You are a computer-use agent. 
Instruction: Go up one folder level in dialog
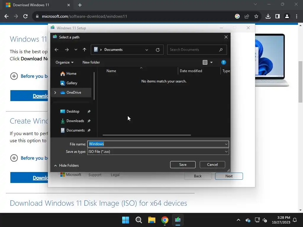point(84,50)
